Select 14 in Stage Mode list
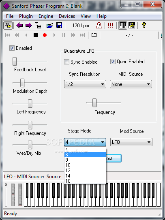 [85, 176]
